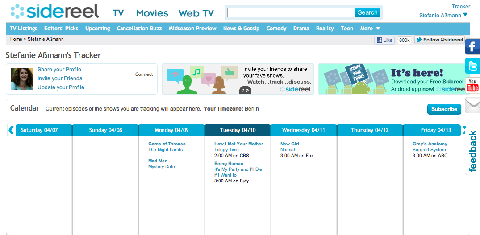Open the Drama category
Image resolution: width=480 pixels, height=235 pixels.
(301, 29)
